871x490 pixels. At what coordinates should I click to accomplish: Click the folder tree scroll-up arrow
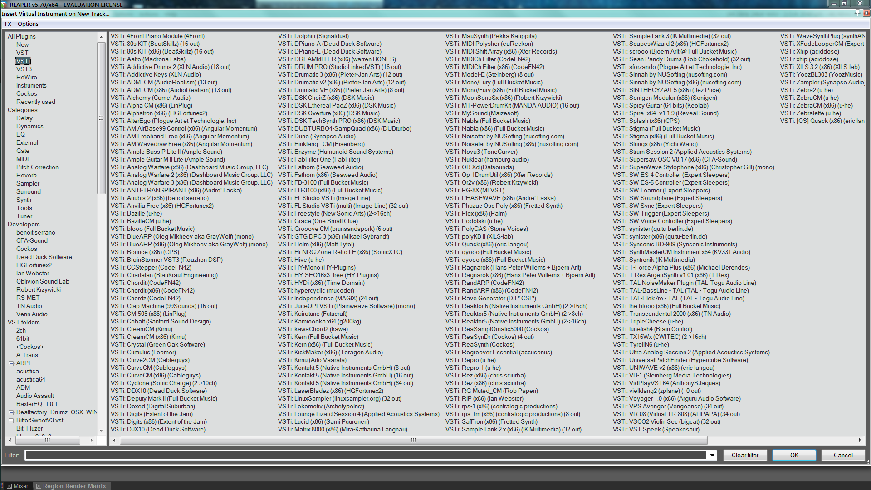click(x=101, y=37)
